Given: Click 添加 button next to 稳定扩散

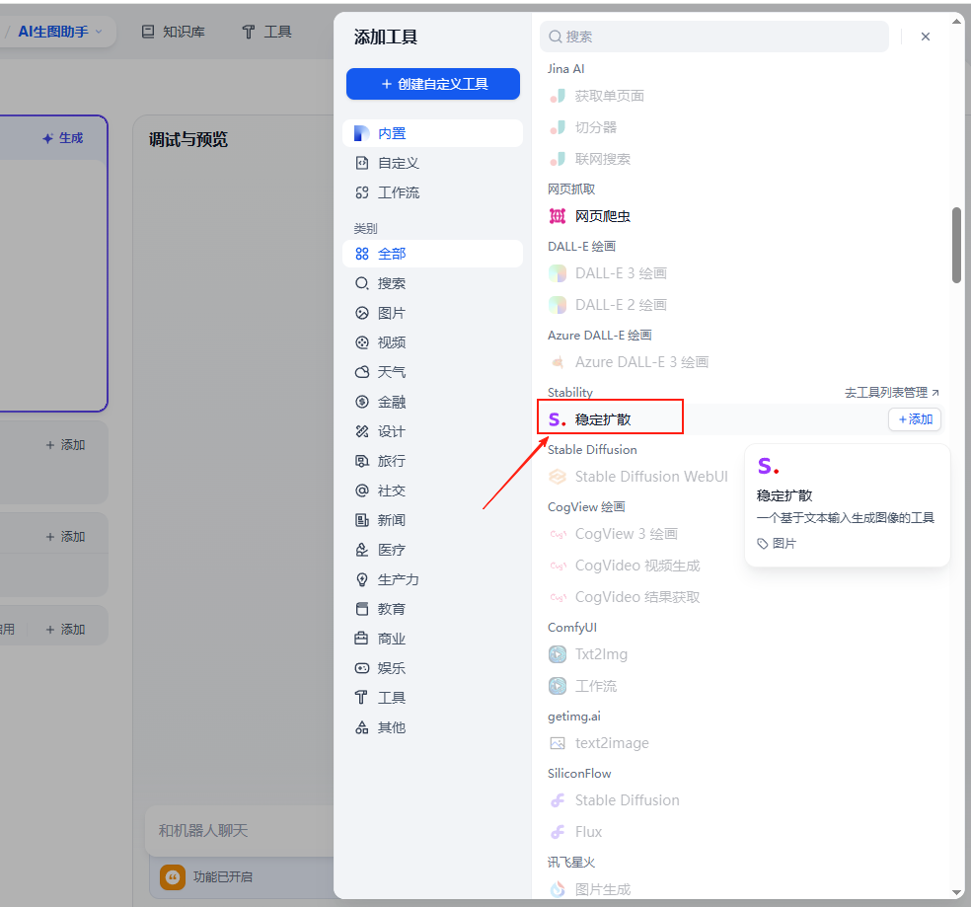Looking at the screenshot, I should [915, 419].
